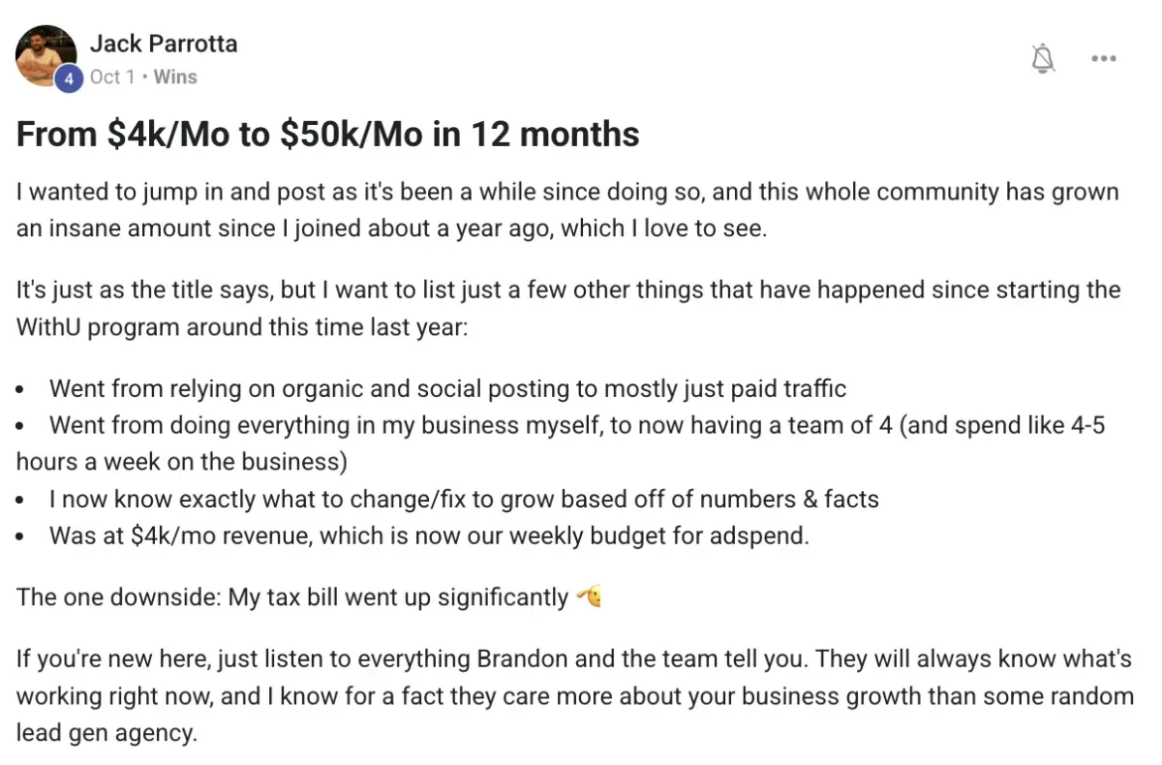Click the bullet dot before "I now know"
This screenshot has width=1162, height=765.
[21, 501]
